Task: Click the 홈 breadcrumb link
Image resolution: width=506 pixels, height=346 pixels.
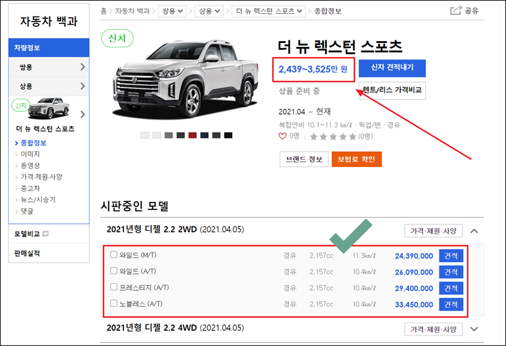Action: pyautogui.click(x=104, y=11)
